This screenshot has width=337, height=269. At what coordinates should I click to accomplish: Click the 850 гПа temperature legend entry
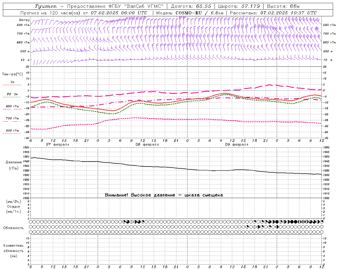pyautogui.click(x=12, y=106)
